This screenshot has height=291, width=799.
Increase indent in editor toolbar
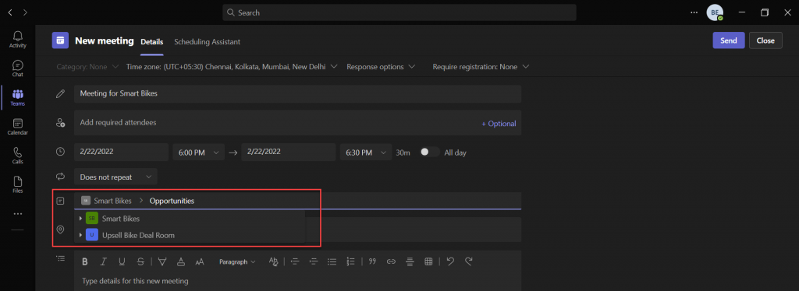(314, 261)
